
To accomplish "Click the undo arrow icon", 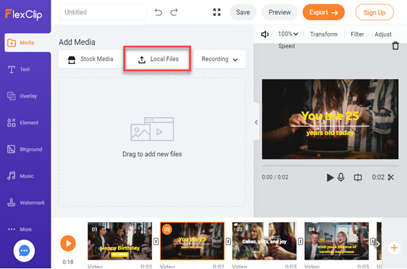I will [158, 12].
